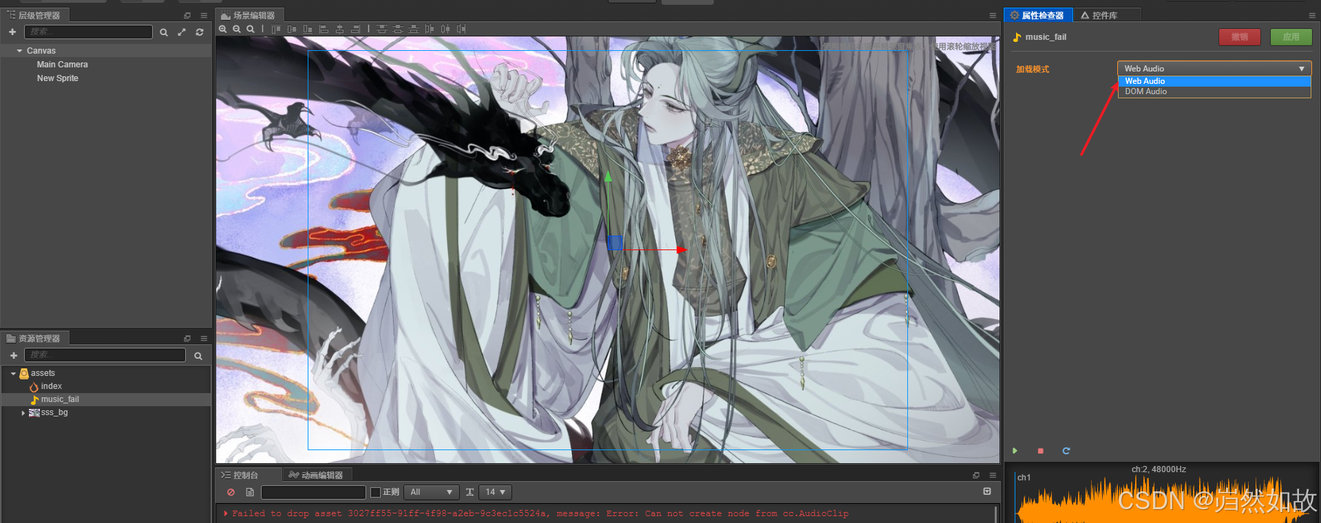Align selected nodes to right edge

tap(355, 29)
